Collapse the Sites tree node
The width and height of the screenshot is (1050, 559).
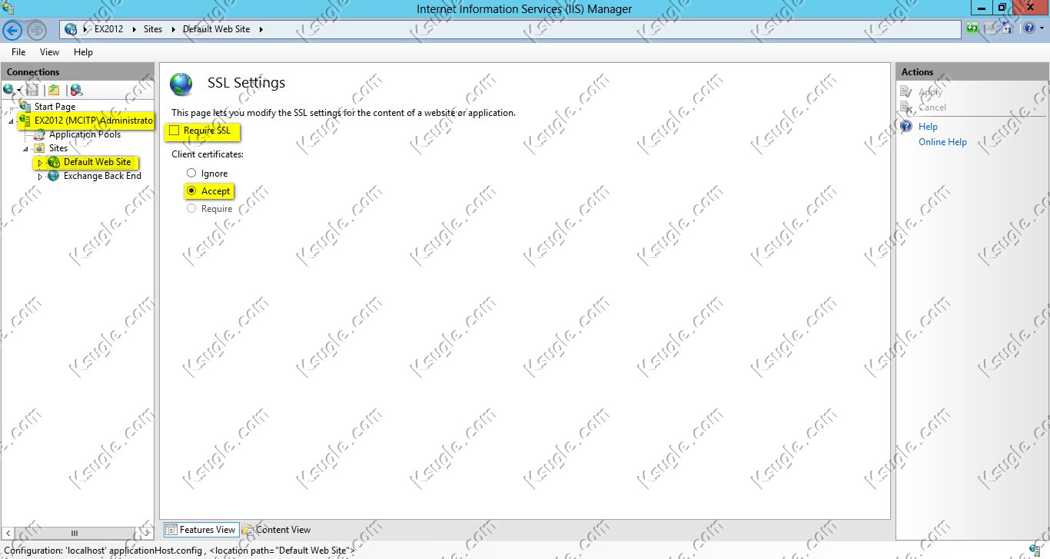(x=25, y=149)
